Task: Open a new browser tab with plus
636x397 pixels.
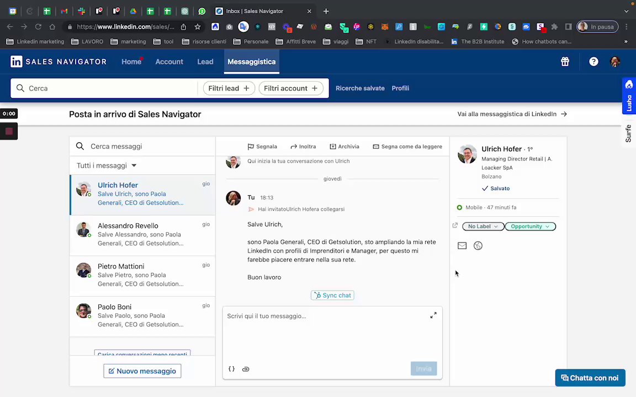Action: [326, 12]
